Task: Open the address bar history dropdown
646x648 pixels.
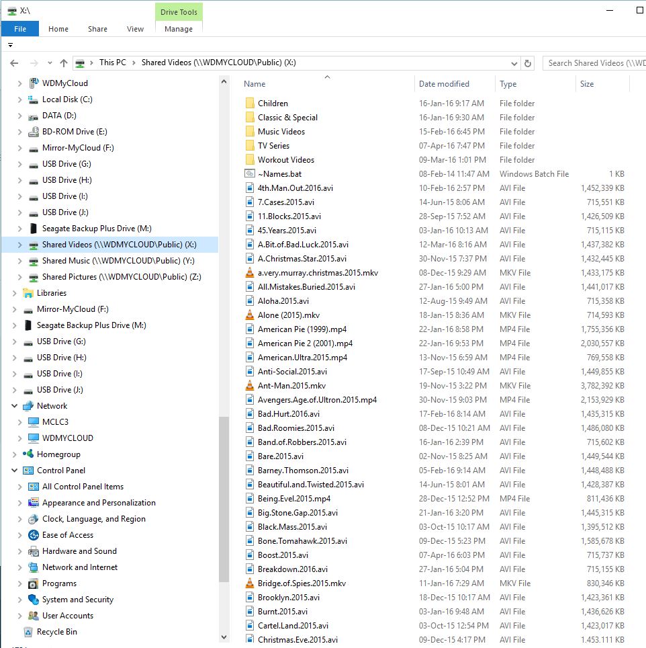Action: point(514,63)
